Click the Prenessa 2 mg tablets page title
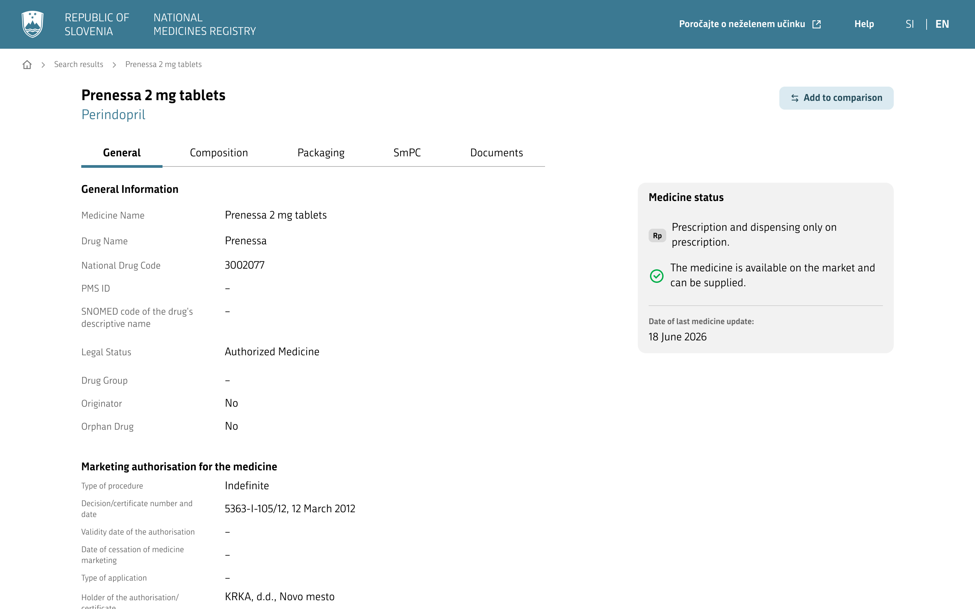This screenshot has width=975, height=609. click(x=153, y=95)
